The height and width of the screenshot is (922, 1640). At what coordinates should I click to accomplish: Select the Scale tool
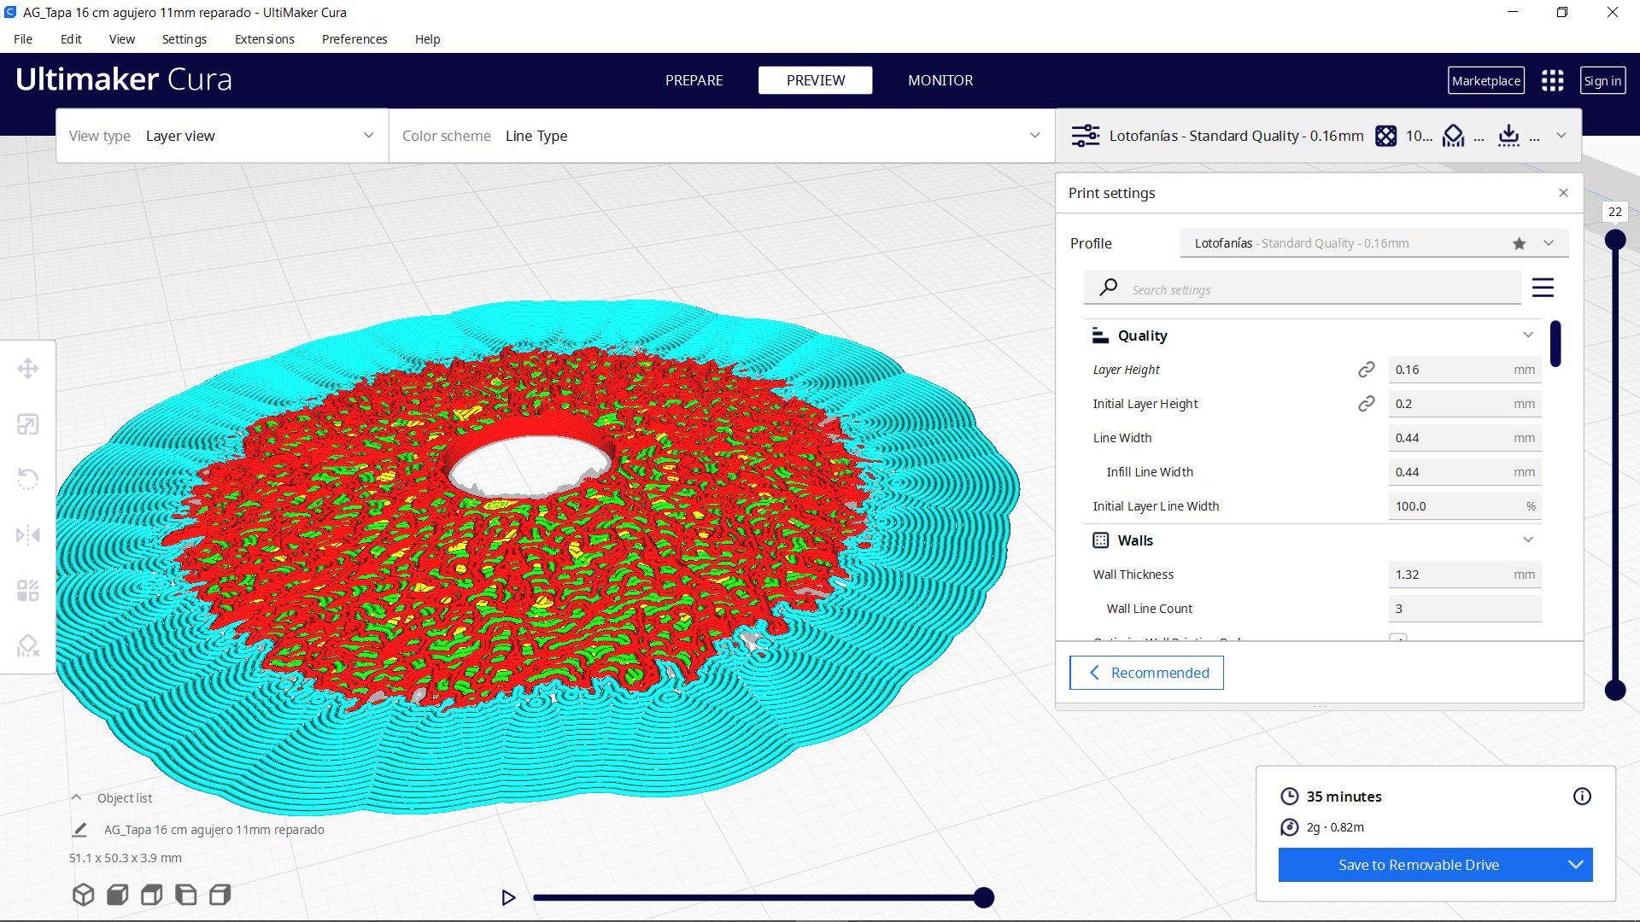[28, 424]
